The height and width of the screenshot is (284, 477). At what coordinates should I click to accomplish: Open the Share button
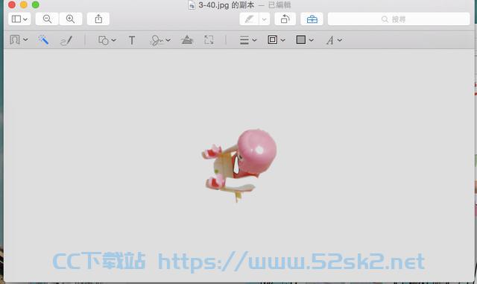click(98, 19)
